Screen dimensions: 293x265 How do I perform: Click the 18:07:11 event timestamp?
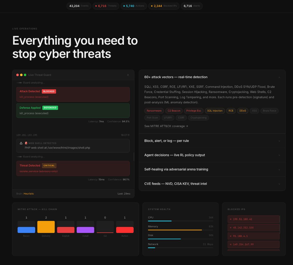125,135
